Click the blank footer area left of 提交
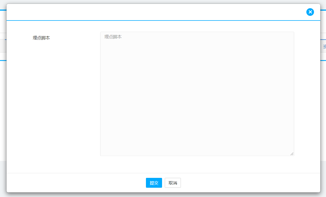This screenshot has height=197, width=326. (x=82, y=183)
